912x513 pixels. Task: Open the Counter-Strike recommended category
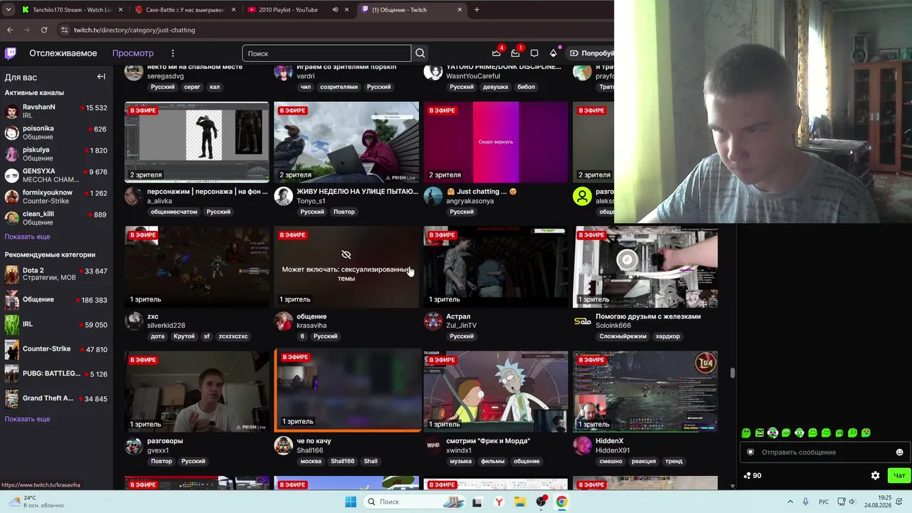click(x=56, y=349)
